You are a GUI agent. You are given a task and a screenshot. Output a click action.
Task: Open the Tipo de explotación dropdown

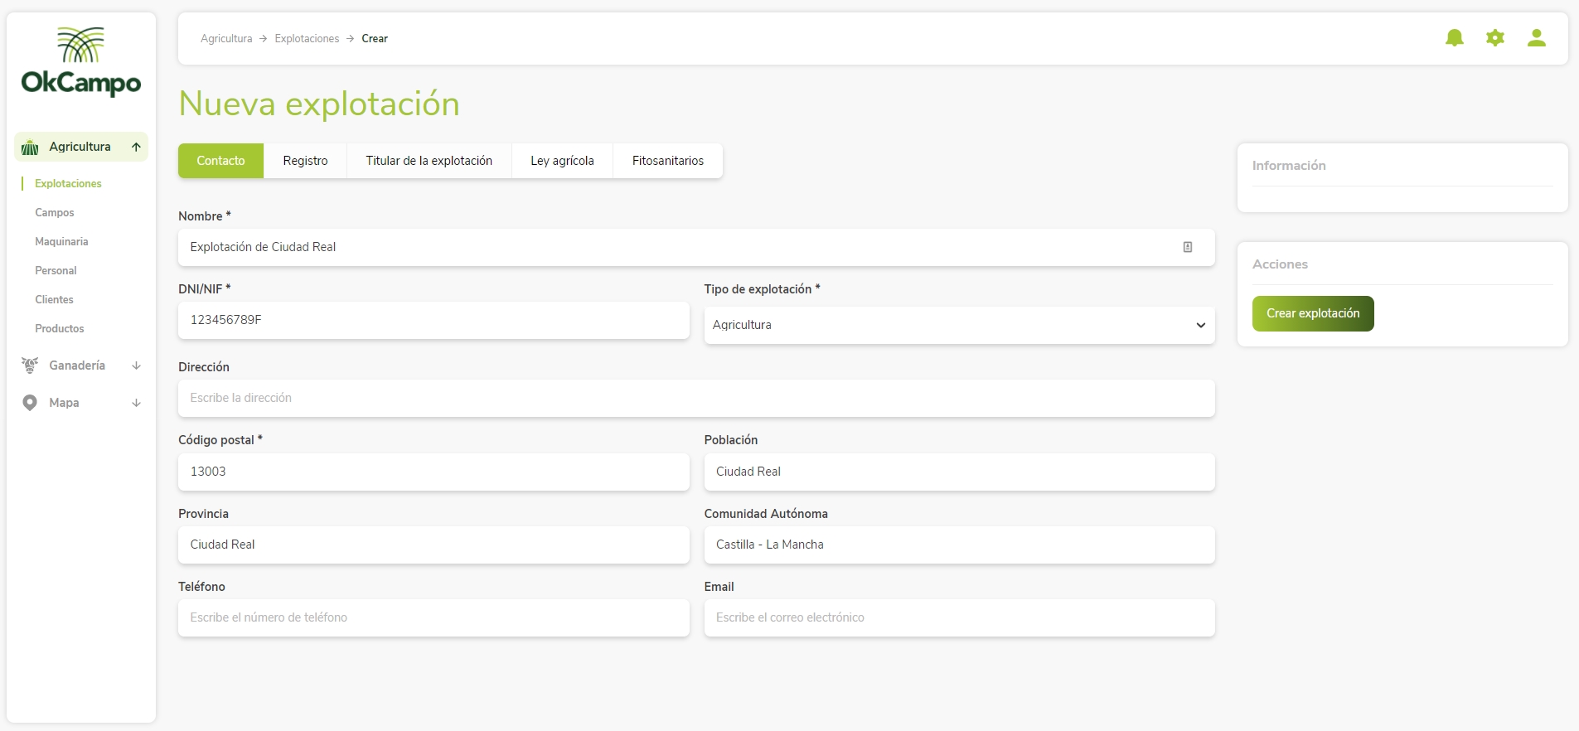[959, 325]
